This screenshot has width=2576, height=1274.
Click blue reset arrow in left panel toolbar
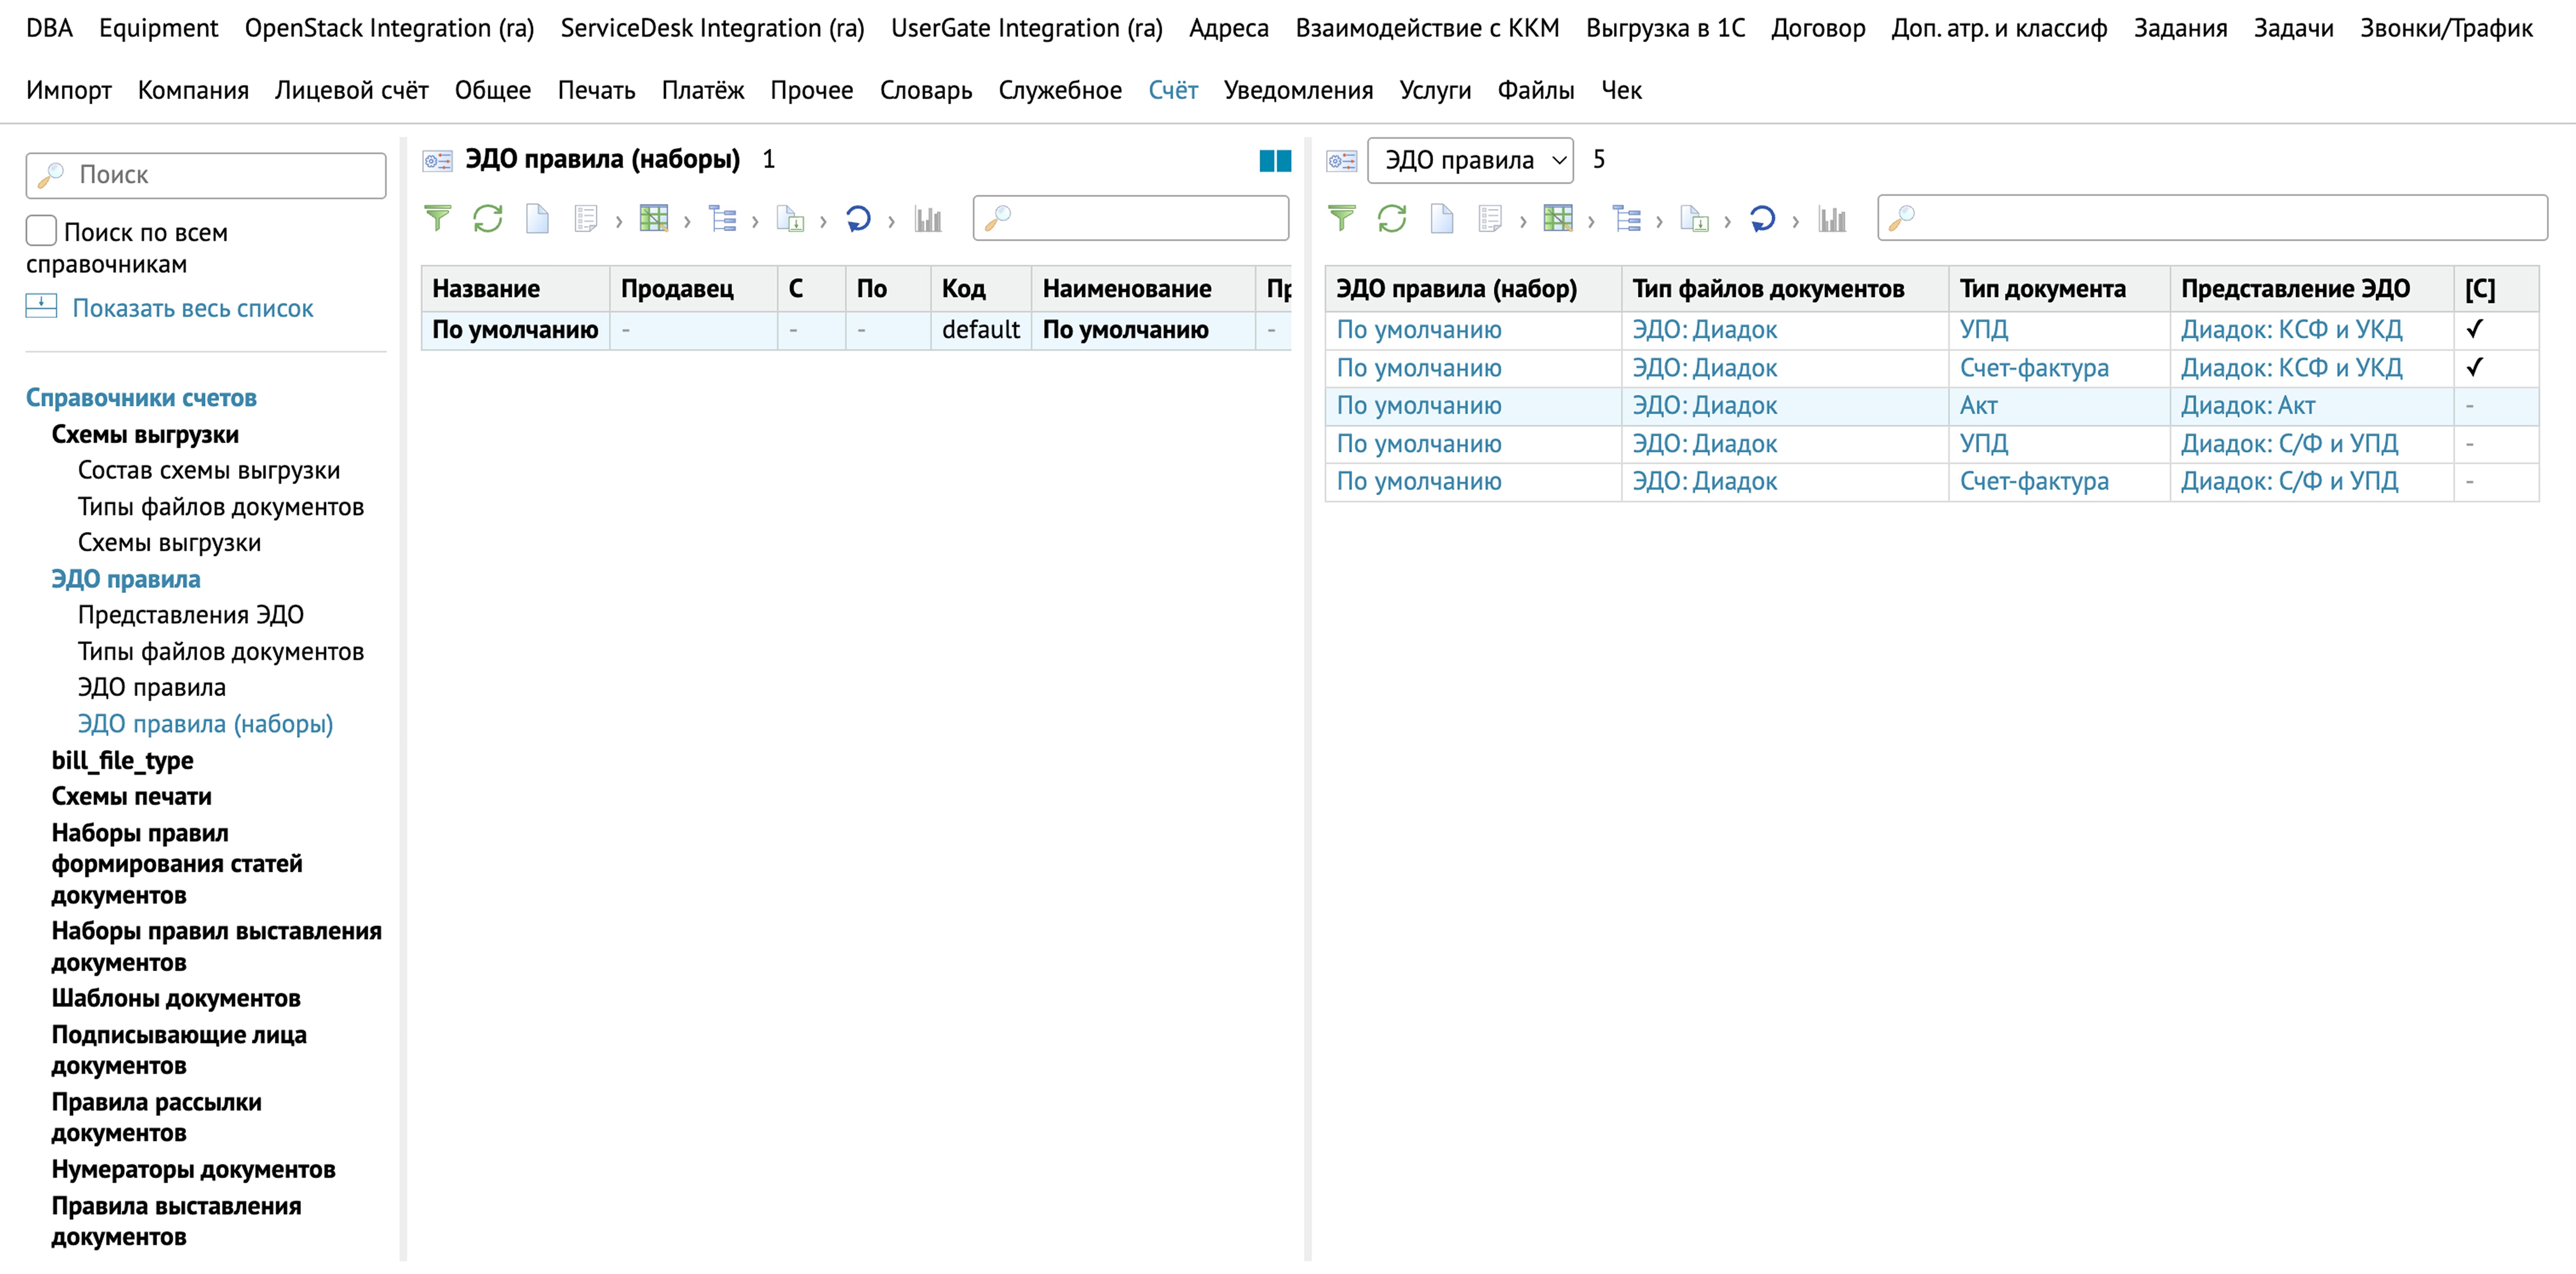coord(858,218)
